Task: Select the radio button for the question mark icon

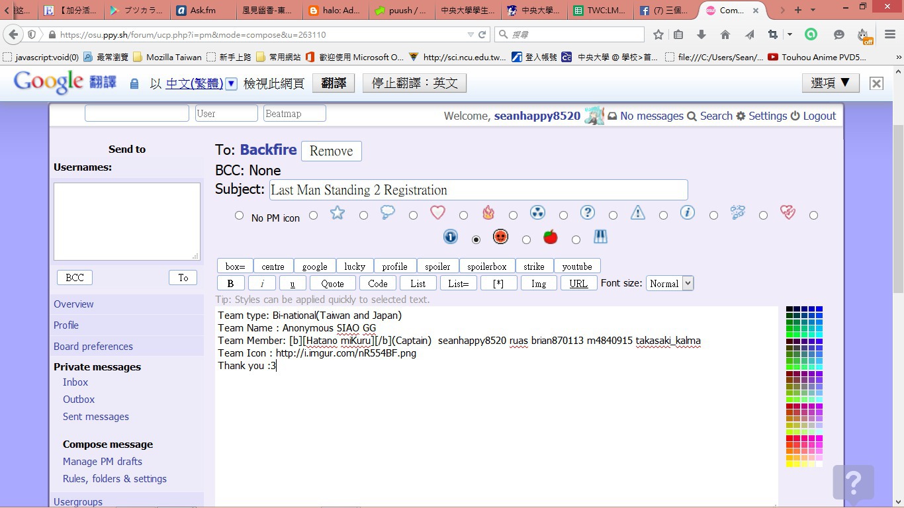Action: click(x=563, y=215)
